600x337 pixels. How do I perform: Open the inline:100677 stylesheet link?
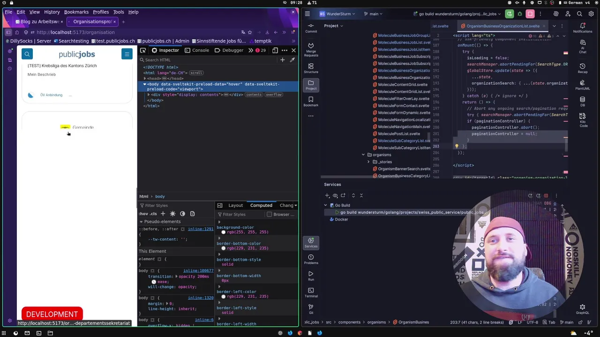click(x=198, y=271)
